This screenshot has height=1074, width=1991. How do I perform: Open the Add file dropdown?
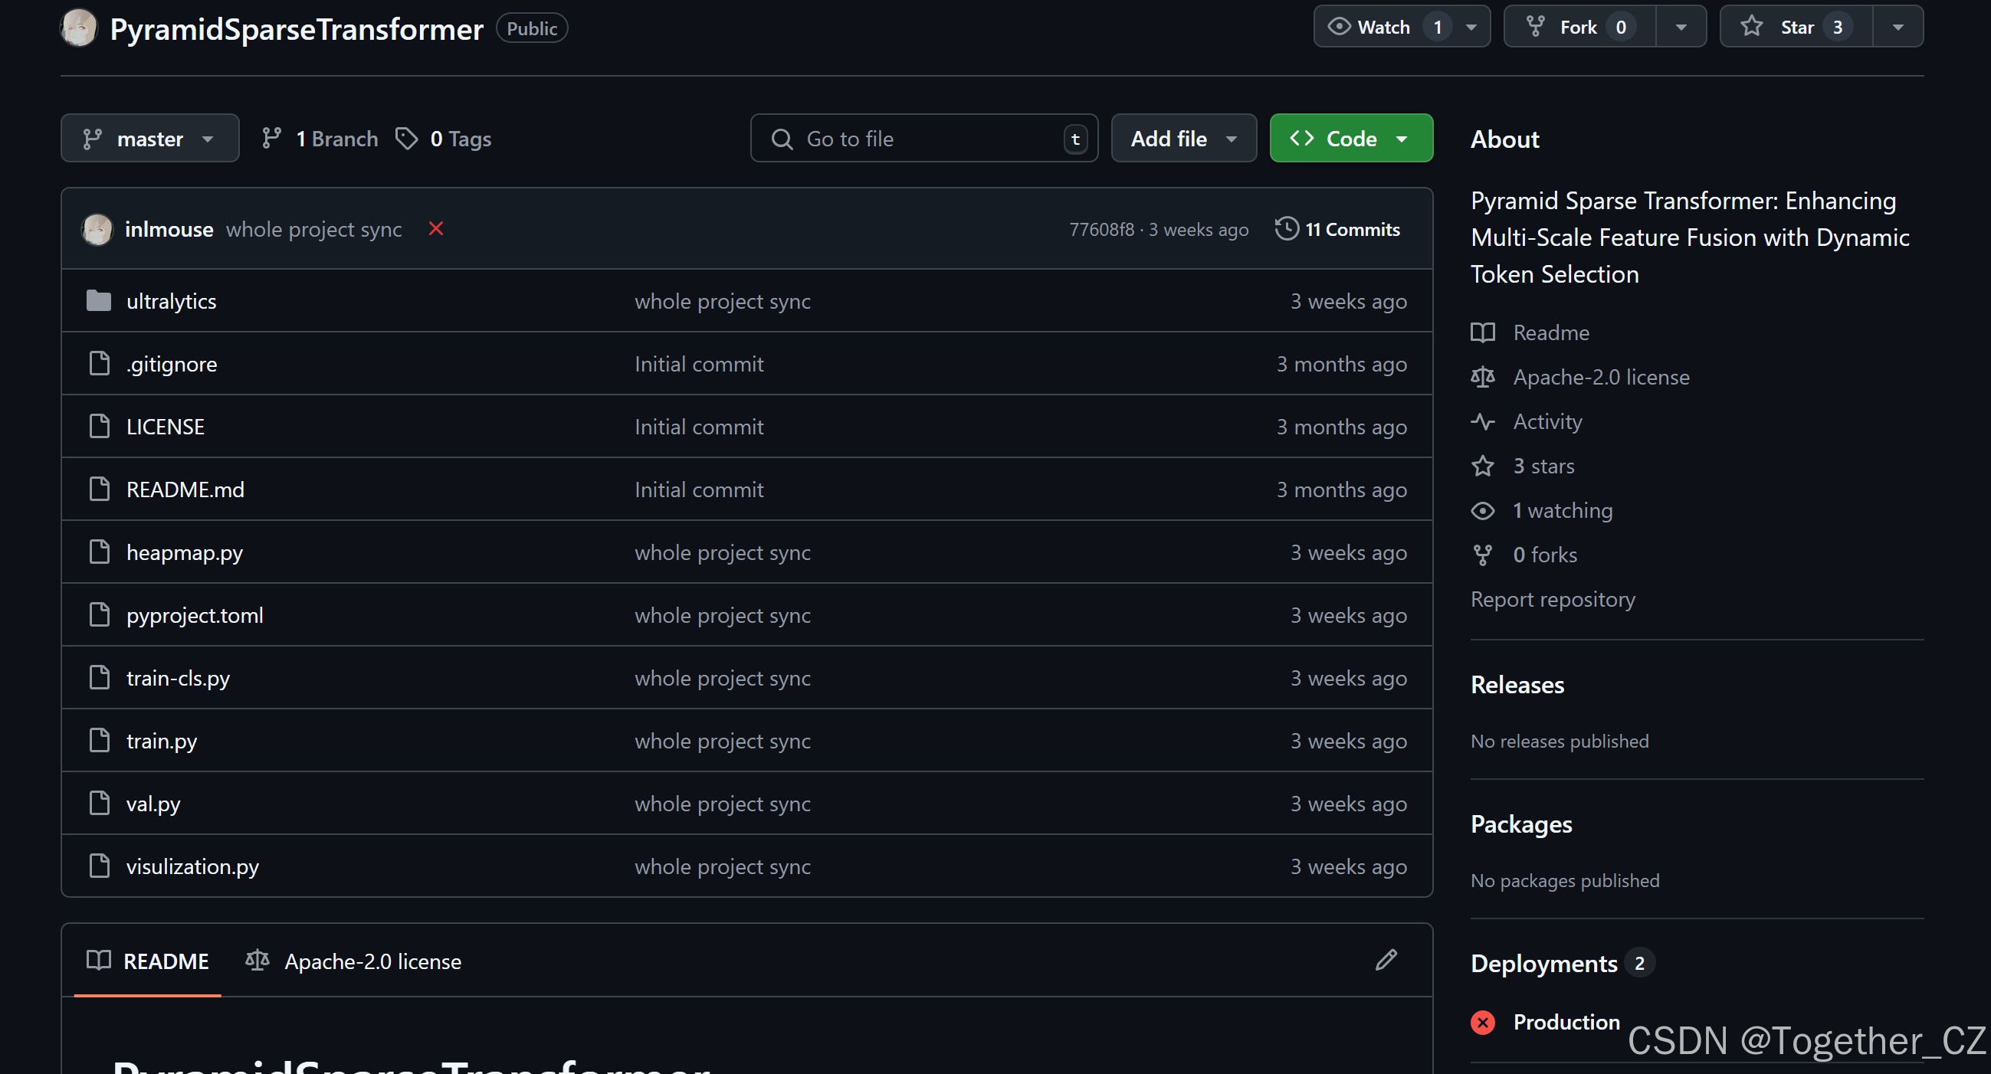point(1183,139)
